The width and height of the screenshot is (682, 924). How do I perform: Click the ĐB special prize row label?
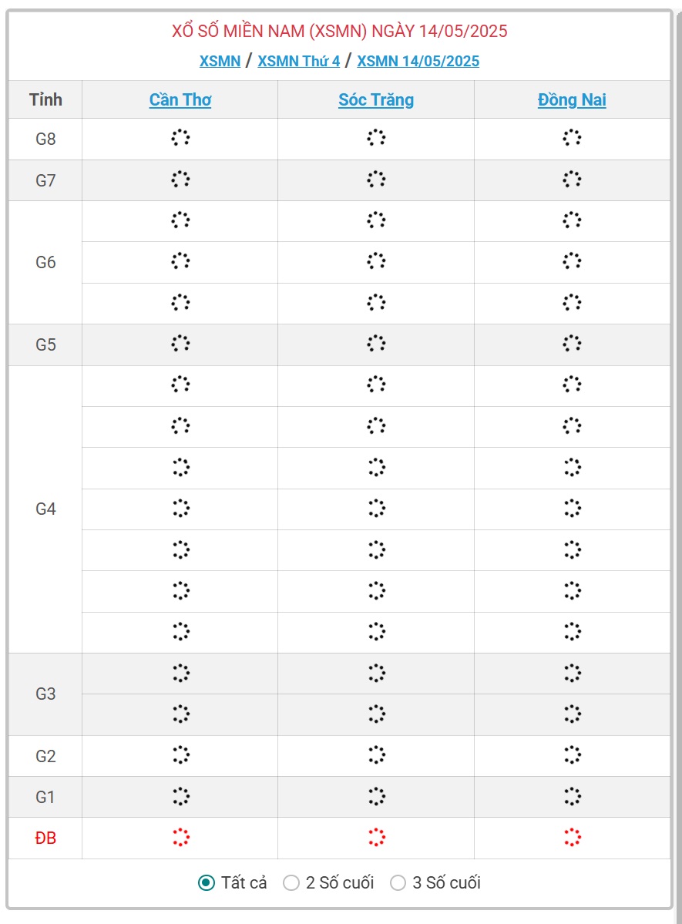click(45, 838)
